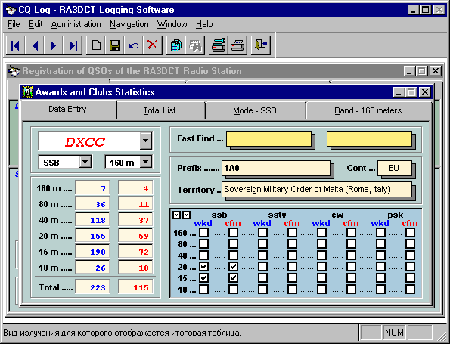Check cw wkd box for 40
450x344 pixels.
point(321,255)
